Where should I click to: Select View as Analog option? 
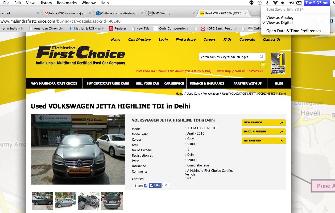tap(280, 18)
